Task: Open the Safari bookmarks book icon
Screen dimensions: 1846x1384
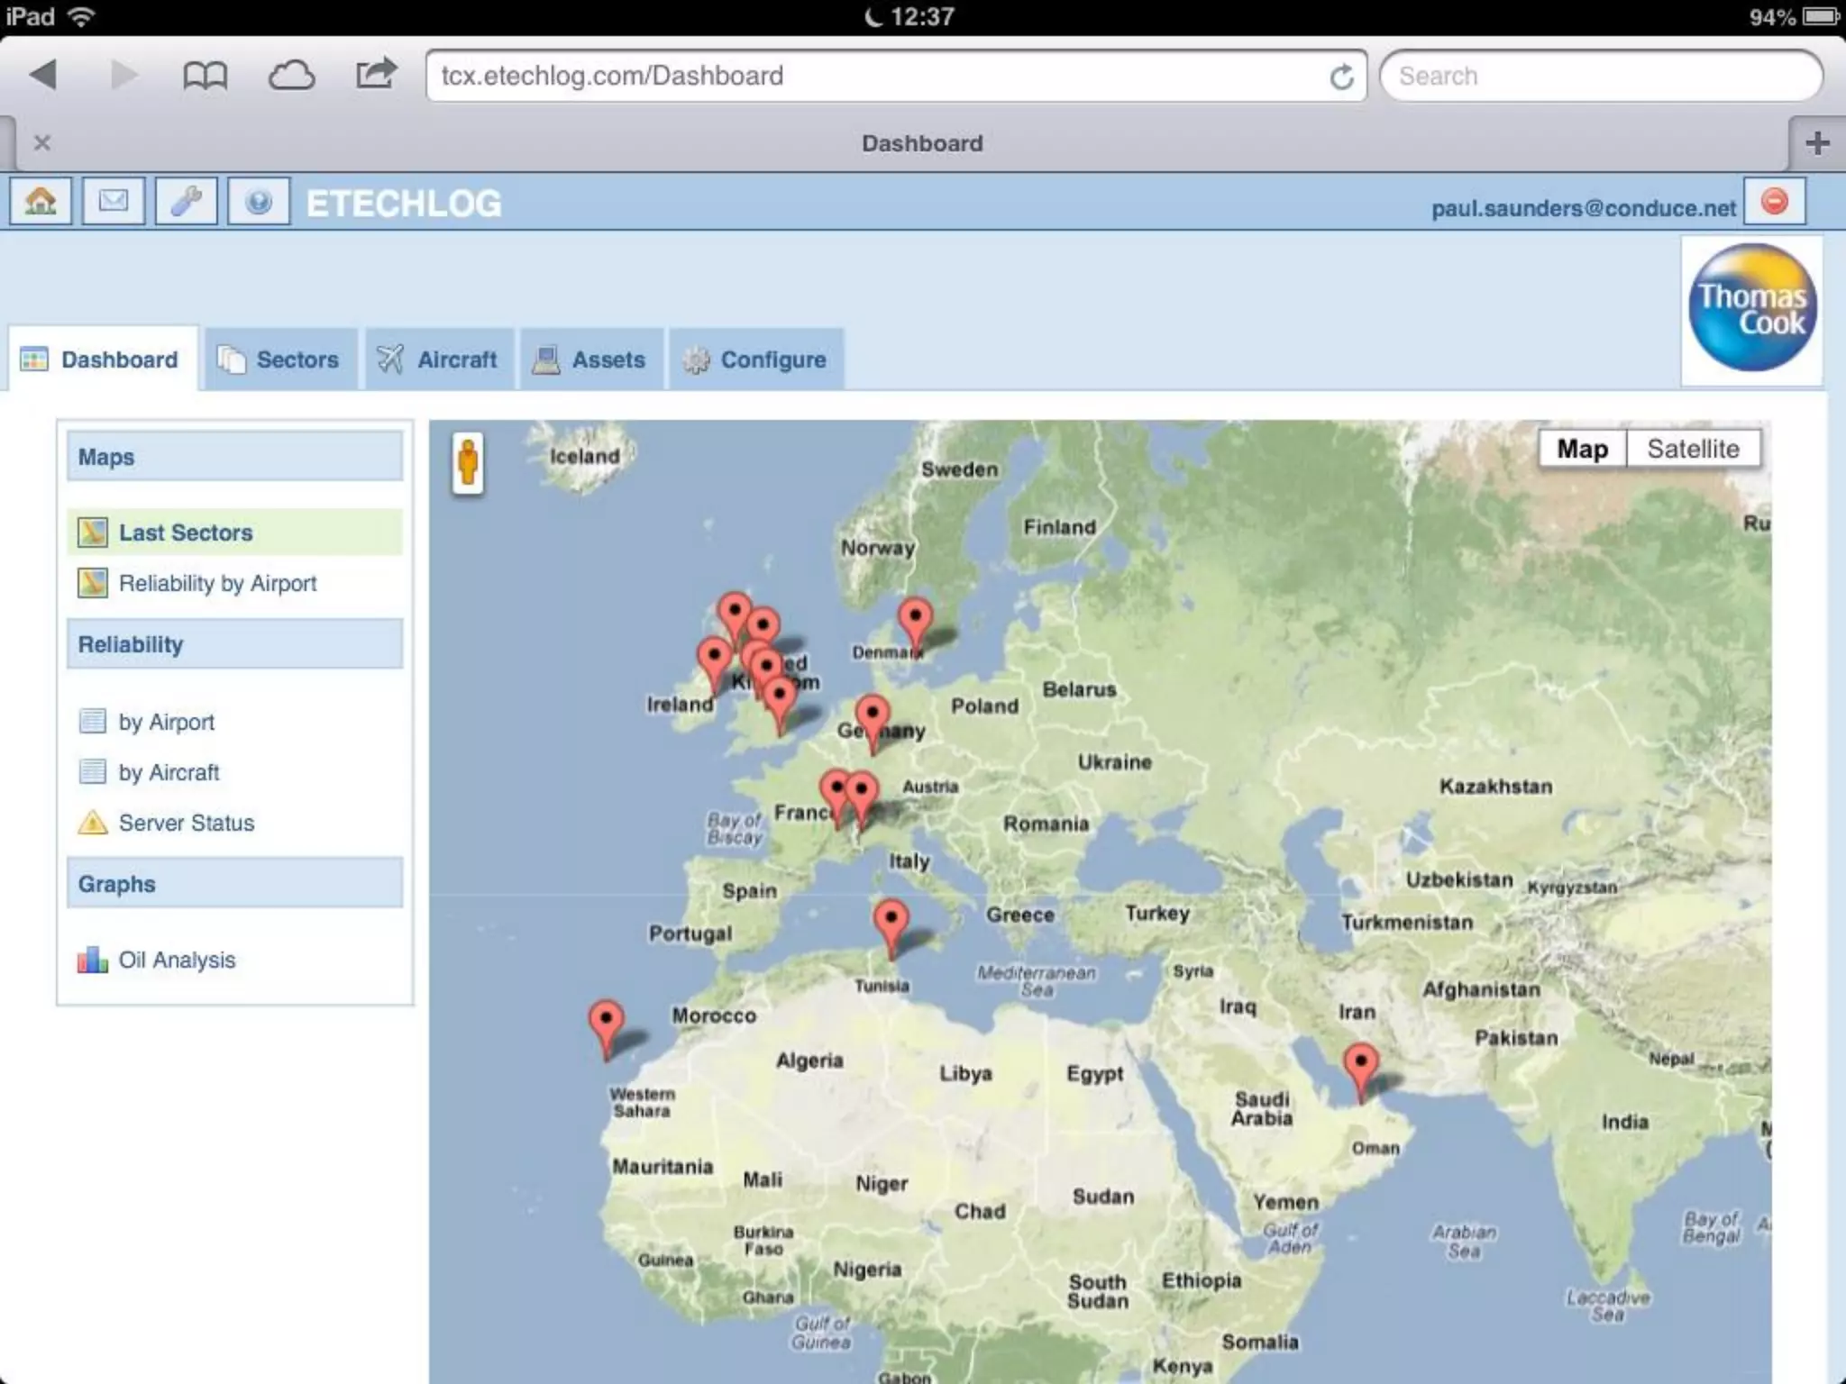Action: [x=205, y=76]
